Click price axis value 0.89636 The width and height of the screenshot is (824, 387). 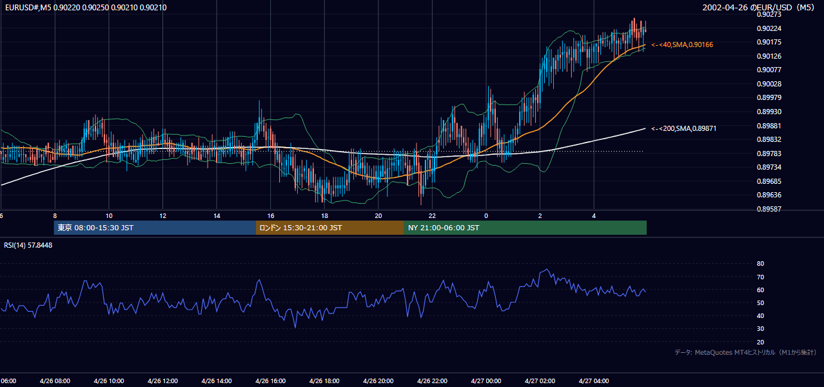tap(769, 195)
